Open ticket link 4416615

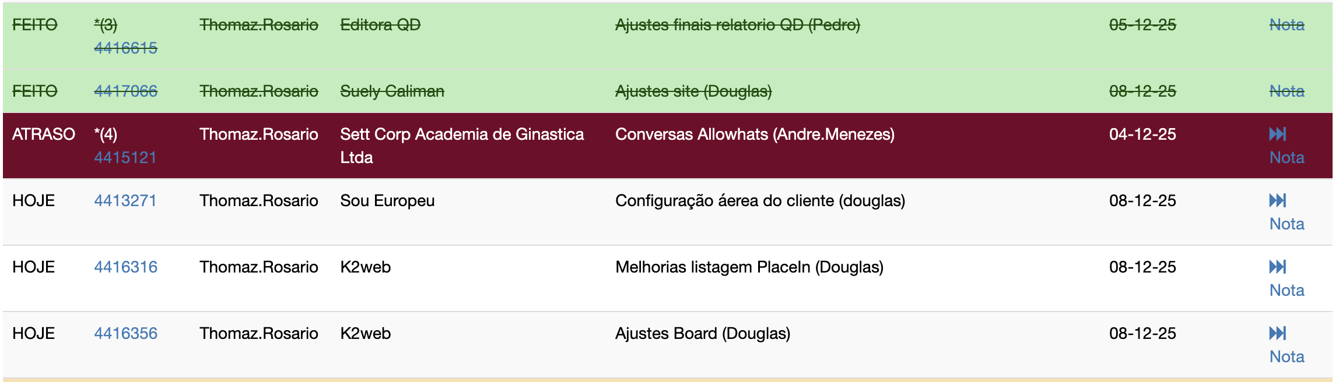click(125, 48)
